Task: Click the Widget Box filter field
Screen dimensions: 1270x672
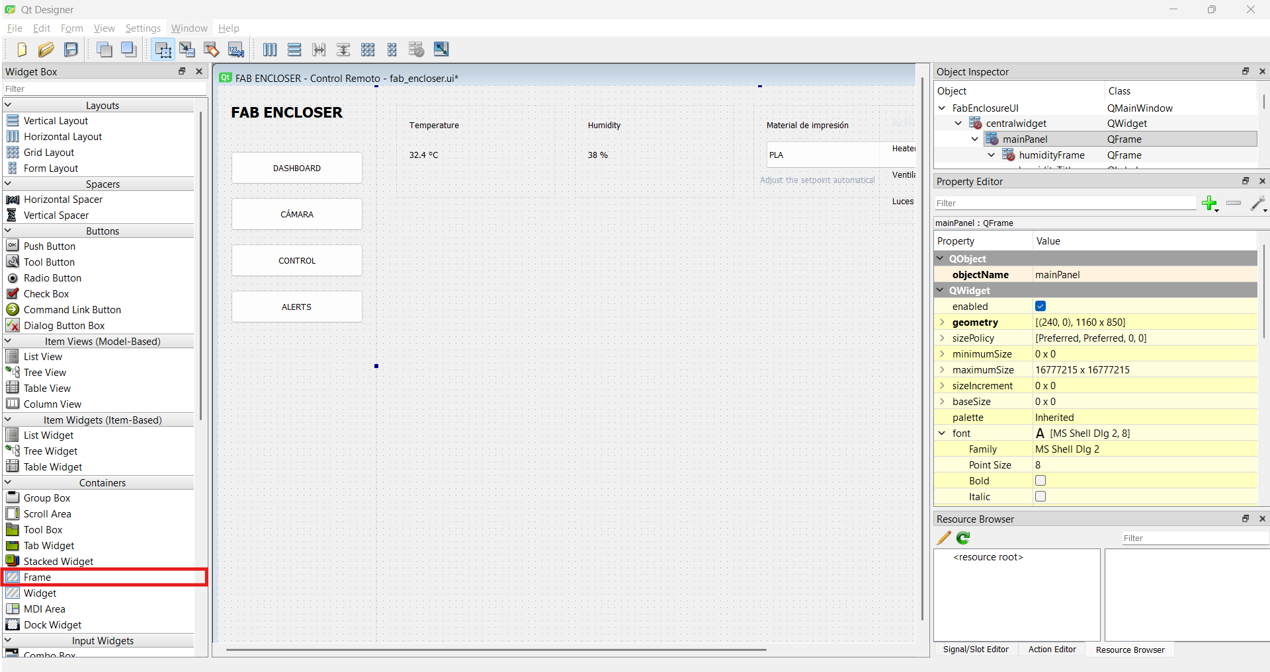Action: click(105, 89)
